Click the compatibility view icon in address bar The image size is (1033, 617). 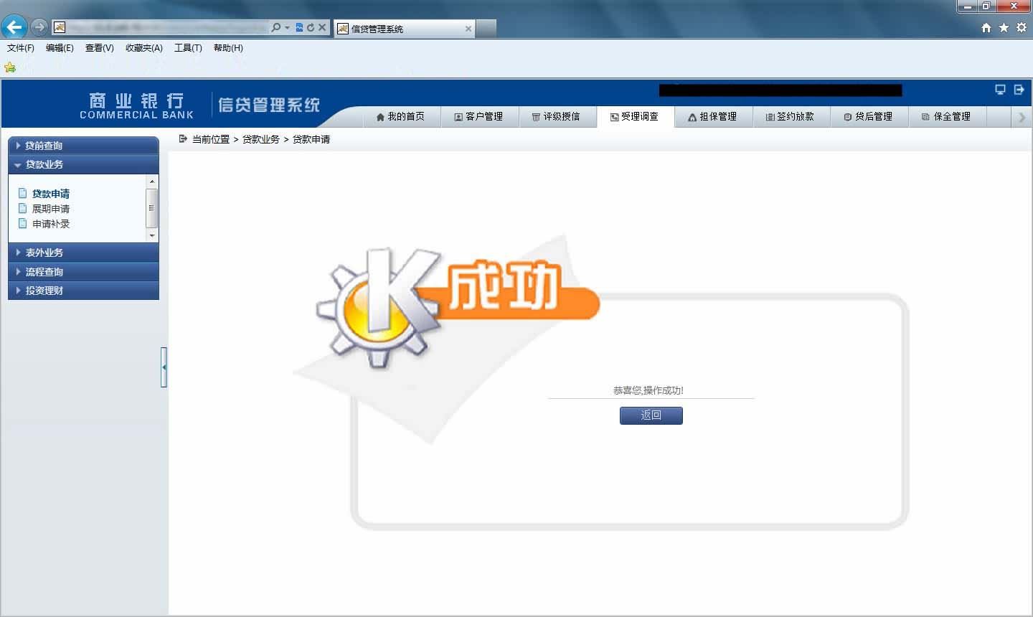click(x=299, y=27)
